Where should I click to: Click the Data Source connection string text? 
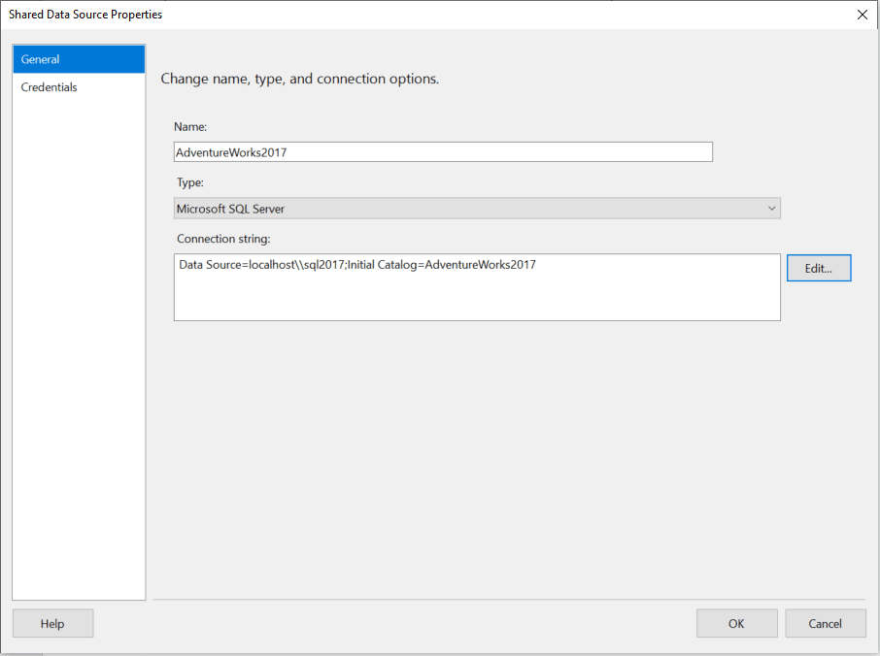click(x=356, y=265)
